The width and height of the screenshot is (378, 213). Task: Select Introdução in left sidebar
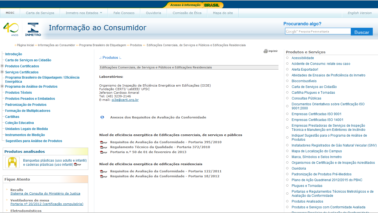pyautogui.click(x=13, y=54)
